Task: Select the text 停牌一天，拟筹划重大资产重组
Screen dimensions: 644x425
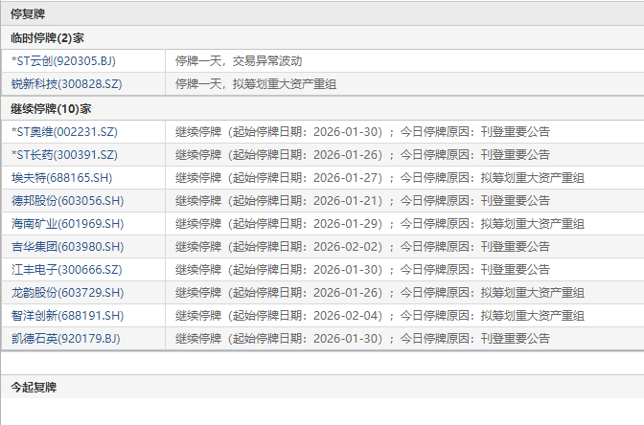Action: point(256,84)
